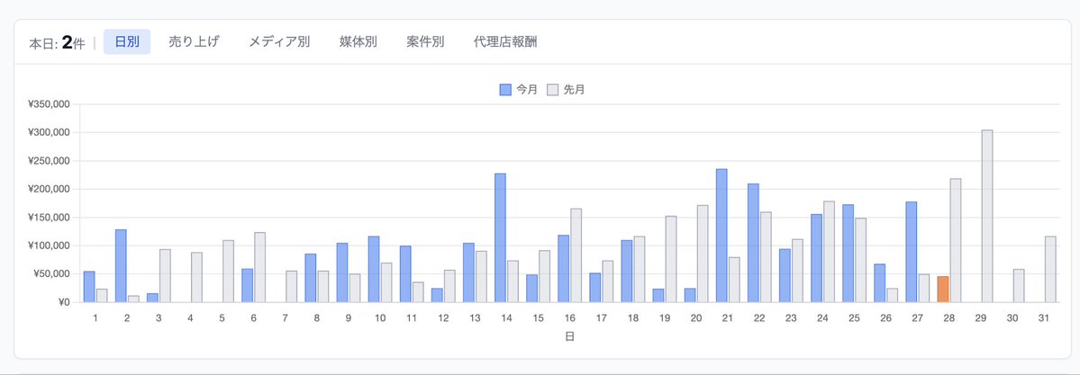Click the ¥150,000 axis label
The width and height of the screenshot is (1080, 375).
click(x=49, y=218)
